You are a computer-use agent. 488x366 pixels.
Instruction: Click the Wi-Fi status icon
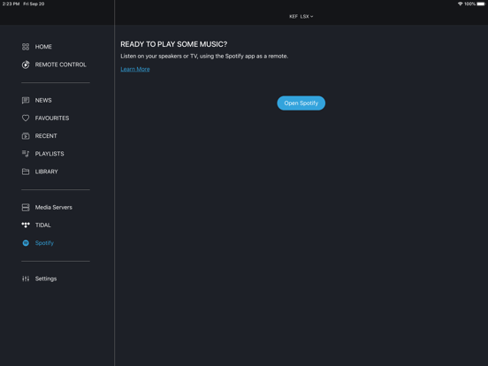[460, 4]
